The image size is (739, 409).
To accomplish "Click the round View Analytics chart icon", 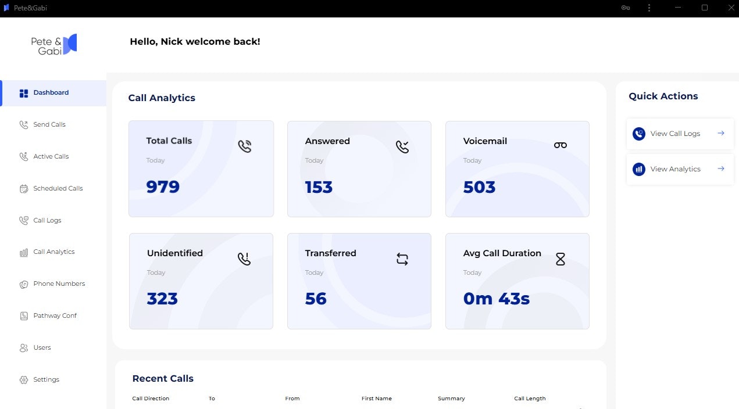I will (x=639, y=169).
